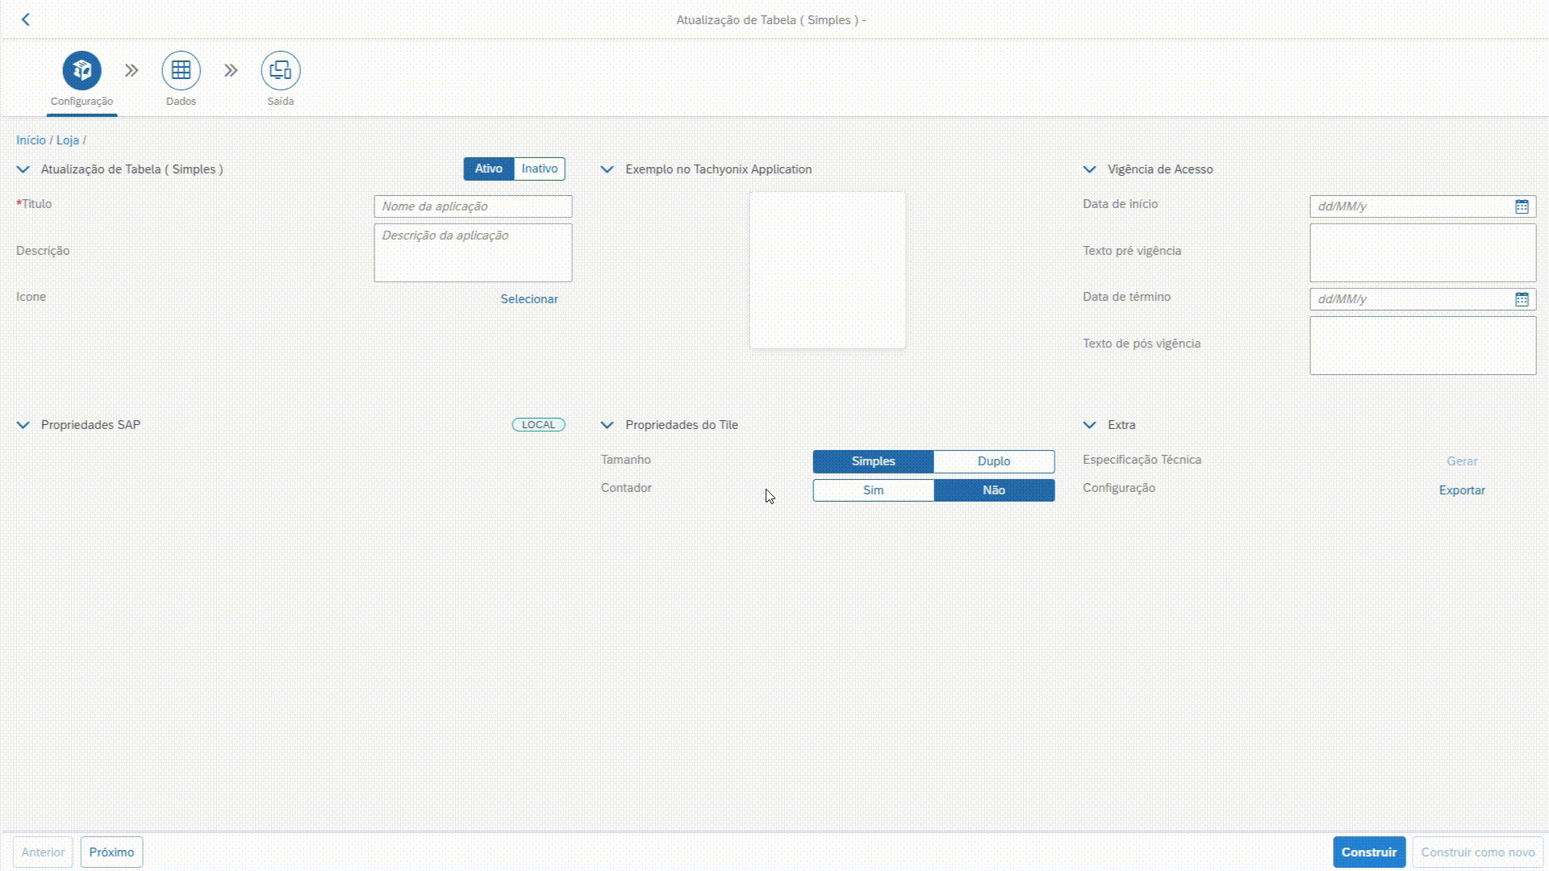Open calendar for Data de início

pyautogui.click(x=1522, y=206)
